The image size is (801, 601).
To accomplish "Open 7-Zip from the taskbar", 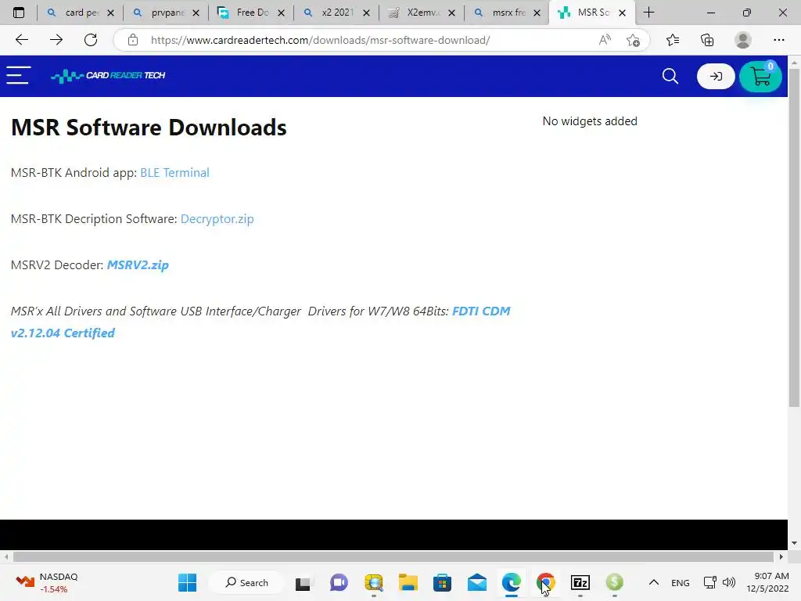I will coord(580,582).
